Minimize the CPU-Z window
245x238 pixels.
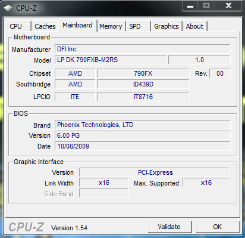[x=190, y=6]
